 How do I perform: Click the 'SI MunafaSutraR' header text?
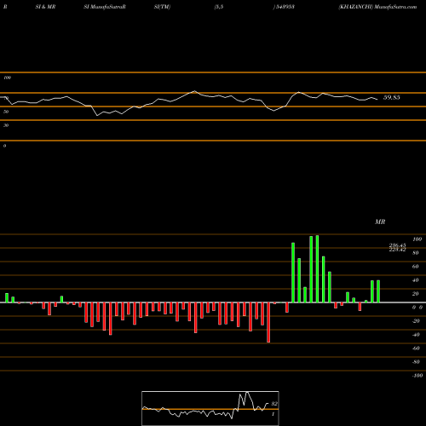(x=105, y=7)
